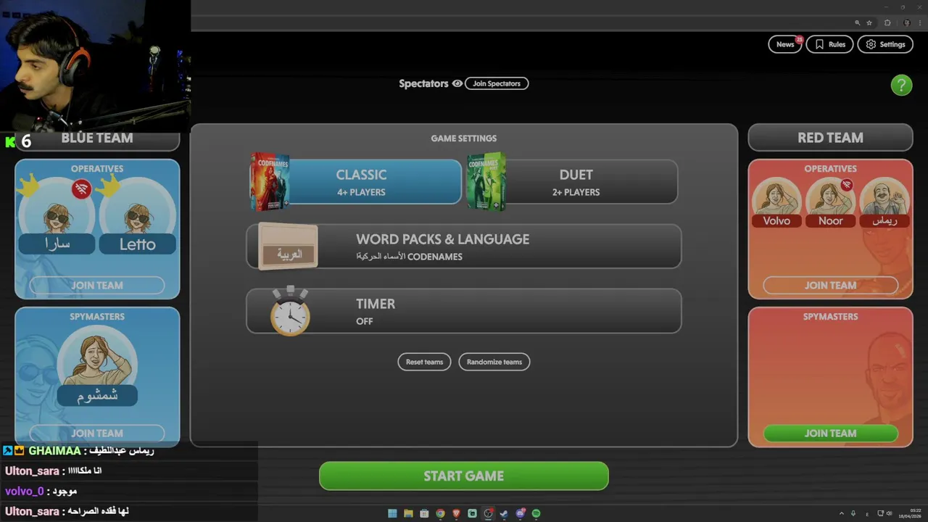928x522 pixels.
Task: Open the Chrome three-dot menu
Action: pos(919,23)
